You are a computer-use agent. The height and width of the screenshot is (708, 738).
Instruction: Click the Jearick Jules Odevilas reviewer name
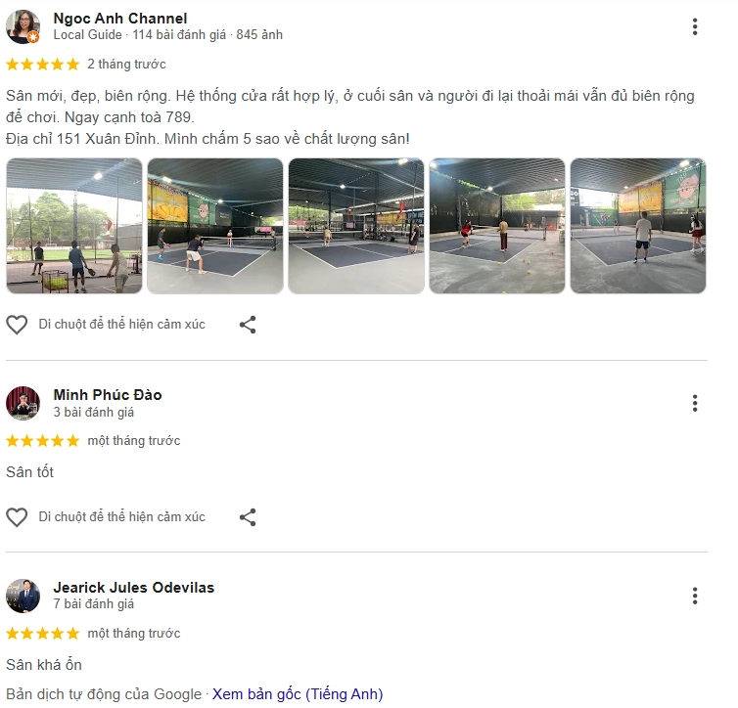[134, 587]
